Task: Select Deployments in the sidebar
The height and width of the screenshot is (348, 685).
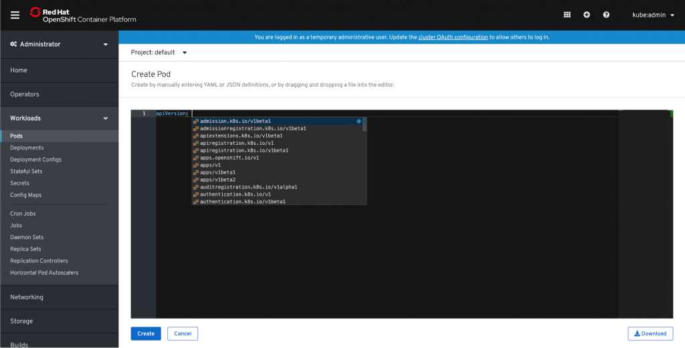Action: [27, 148]
